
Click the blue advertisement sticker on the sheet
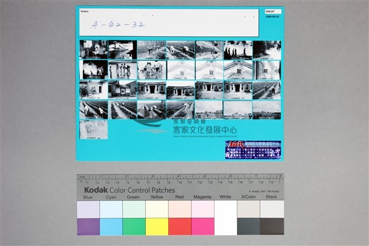(x=253, y=150)
